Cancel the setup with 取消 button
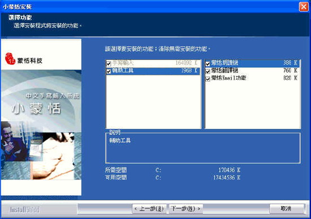311x219 pixels. tap(286, 209)
